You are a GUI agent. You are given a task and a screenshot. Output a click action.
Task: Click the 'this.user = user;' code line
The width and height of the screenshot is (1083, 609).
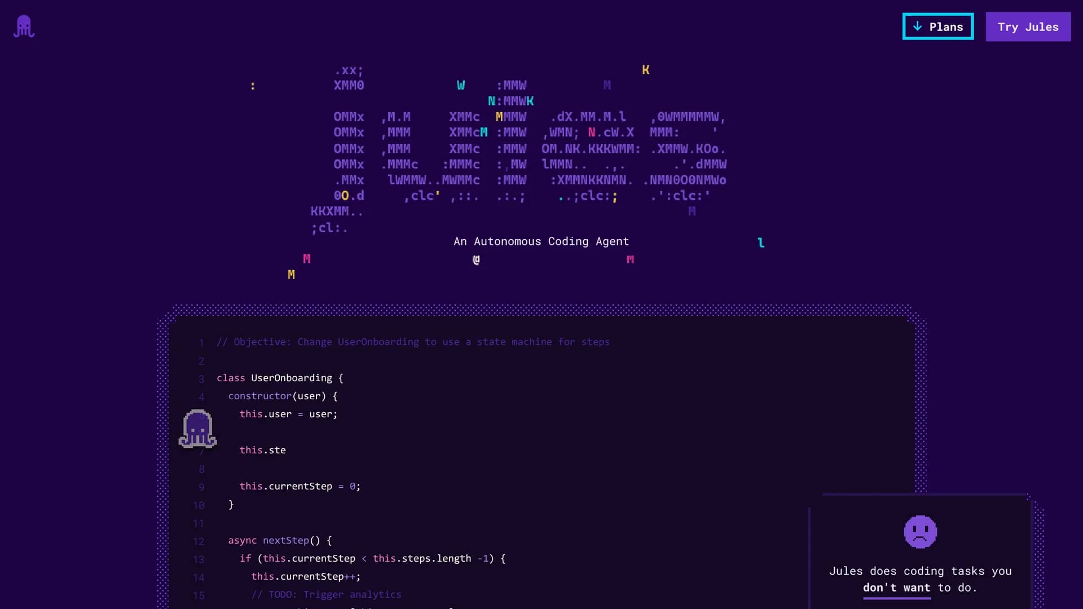pyautogui.click(x=288, y=414)
